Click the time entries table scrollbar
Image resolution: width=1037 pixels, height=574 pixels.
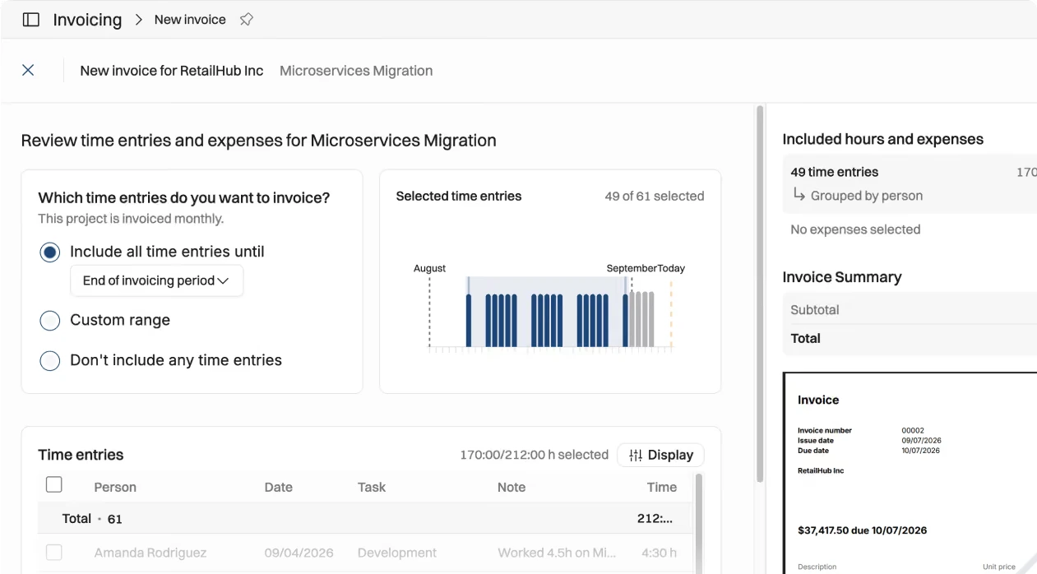699,522
